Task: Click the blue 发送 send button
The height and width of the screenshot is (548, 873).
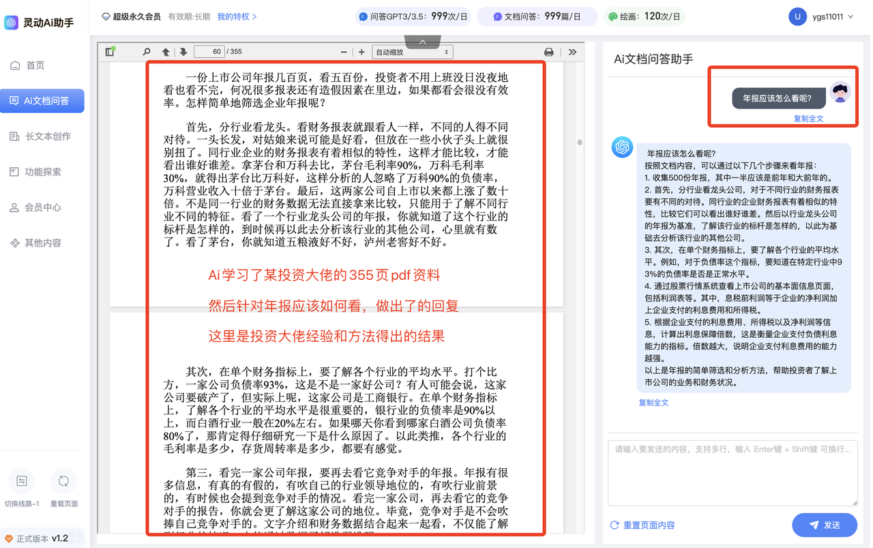Action: tap(824, 525)
